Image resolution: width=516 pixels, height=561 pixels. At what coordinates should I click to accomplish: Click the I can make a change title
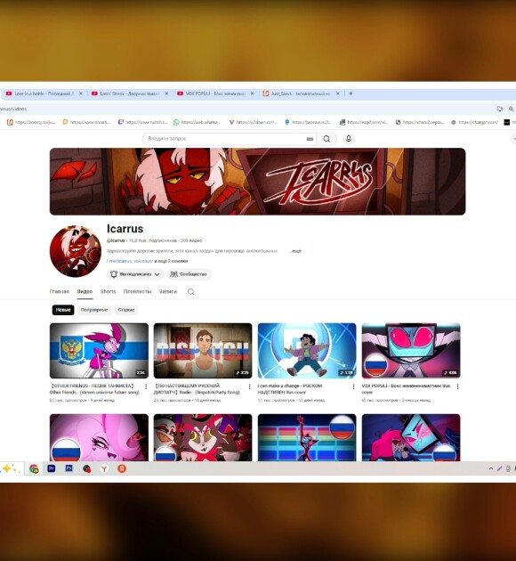[290, 389]
